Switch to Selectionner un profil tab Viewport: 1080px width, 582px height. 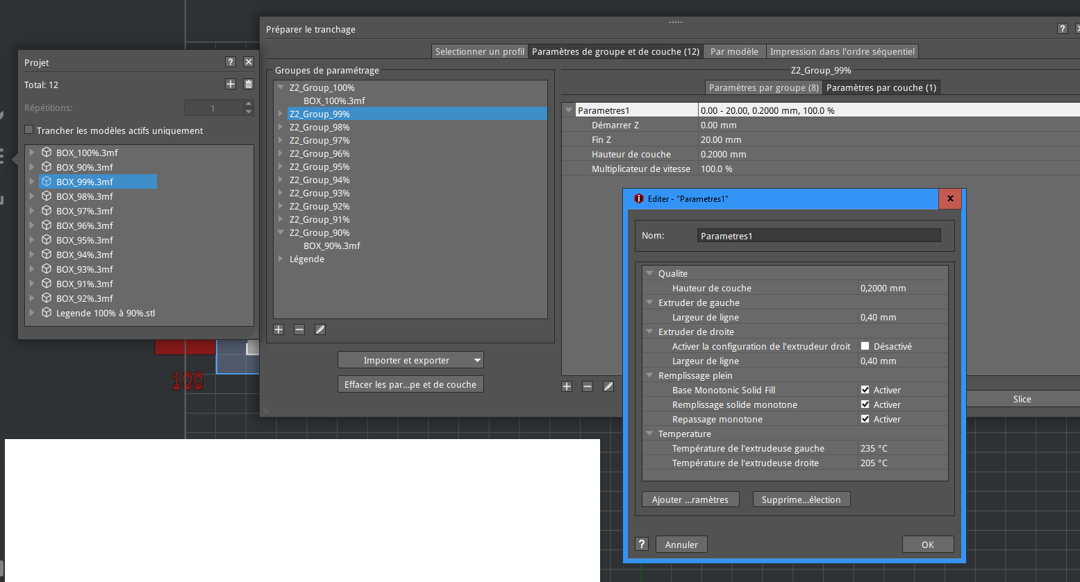pyautogui.click(x=479, y=51)
